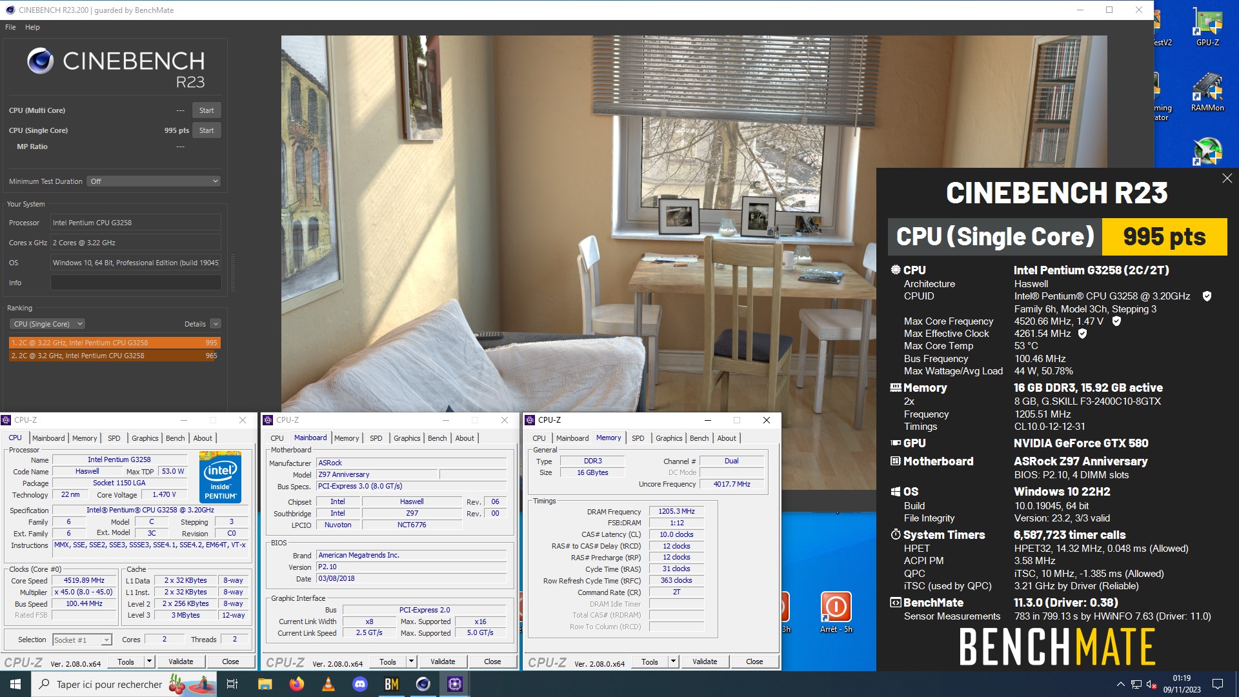Open the CPU tab in the Mainboard CPU-Z window
The width and height of the screenshot is (1239, 697).
click(277, 438)
